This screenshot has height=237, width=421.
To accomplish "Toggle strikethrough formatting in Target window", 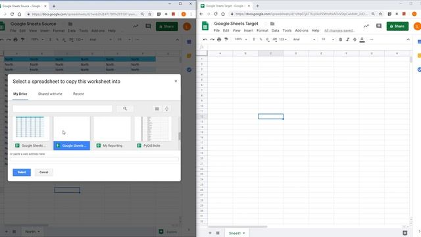I will [355, 39].
